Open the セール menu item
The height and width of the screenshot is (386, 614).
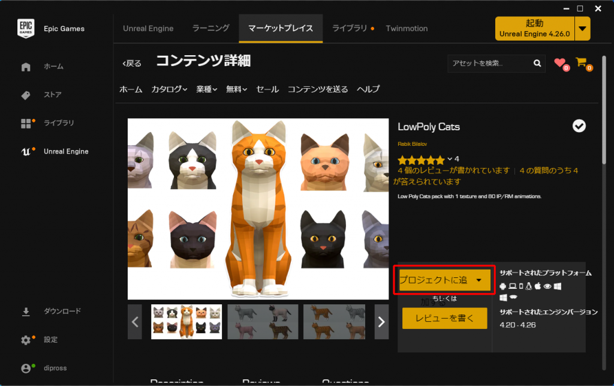267,89
